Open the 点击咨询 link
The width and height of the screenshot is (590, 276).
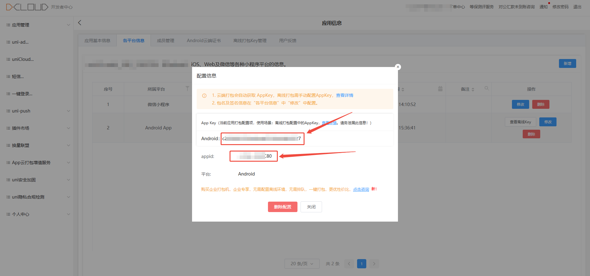(361, 189)
